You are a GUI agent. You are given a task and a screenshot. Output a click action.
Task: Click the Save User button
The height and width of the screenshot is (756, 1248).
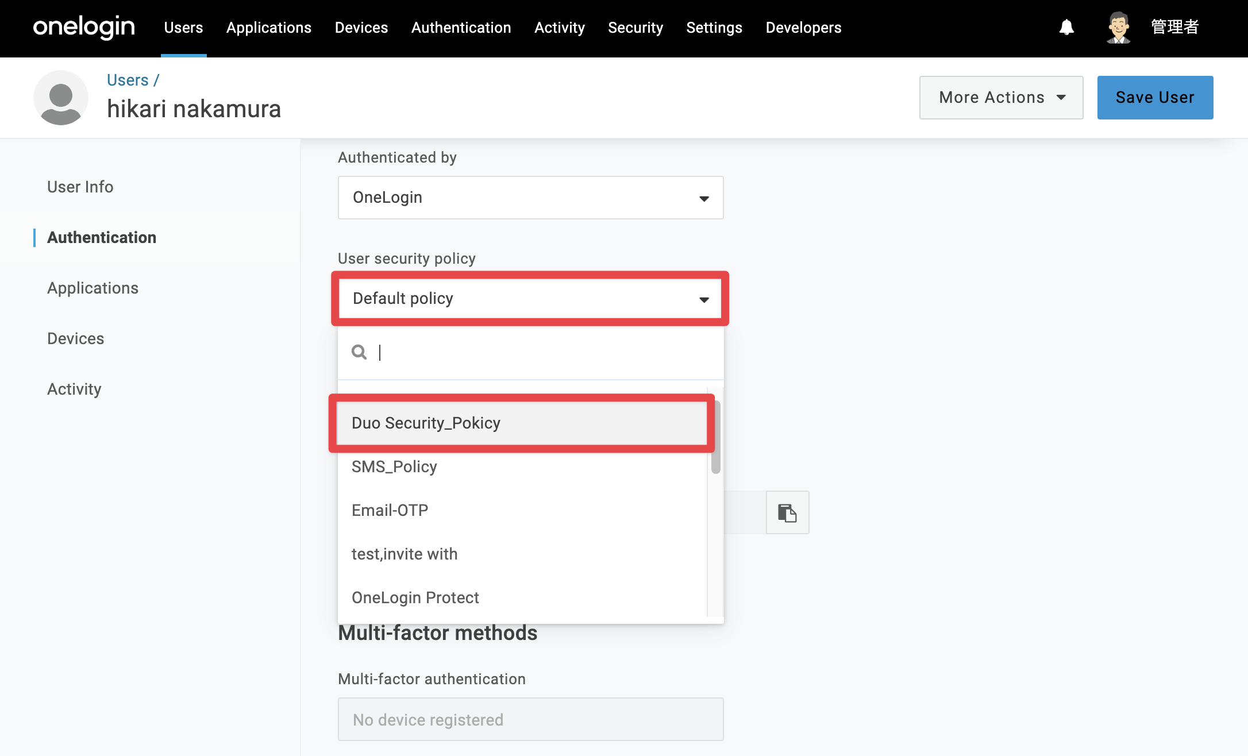1155,98
